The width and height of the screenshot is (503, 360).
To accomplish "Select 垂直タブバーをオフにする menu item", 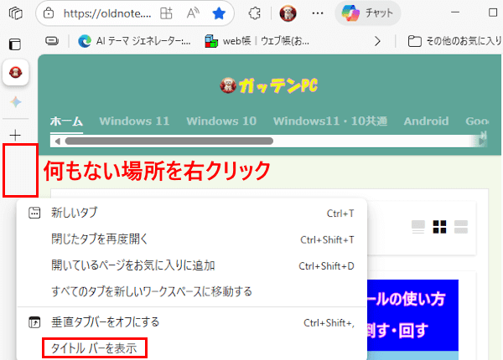I will click(191, 322).
